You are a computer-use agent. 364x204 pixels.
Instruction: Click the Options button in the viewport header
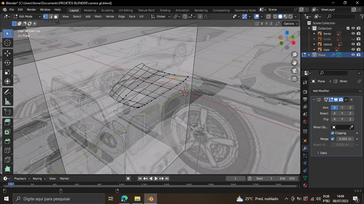pyautogui.click(x=290, y=24)
